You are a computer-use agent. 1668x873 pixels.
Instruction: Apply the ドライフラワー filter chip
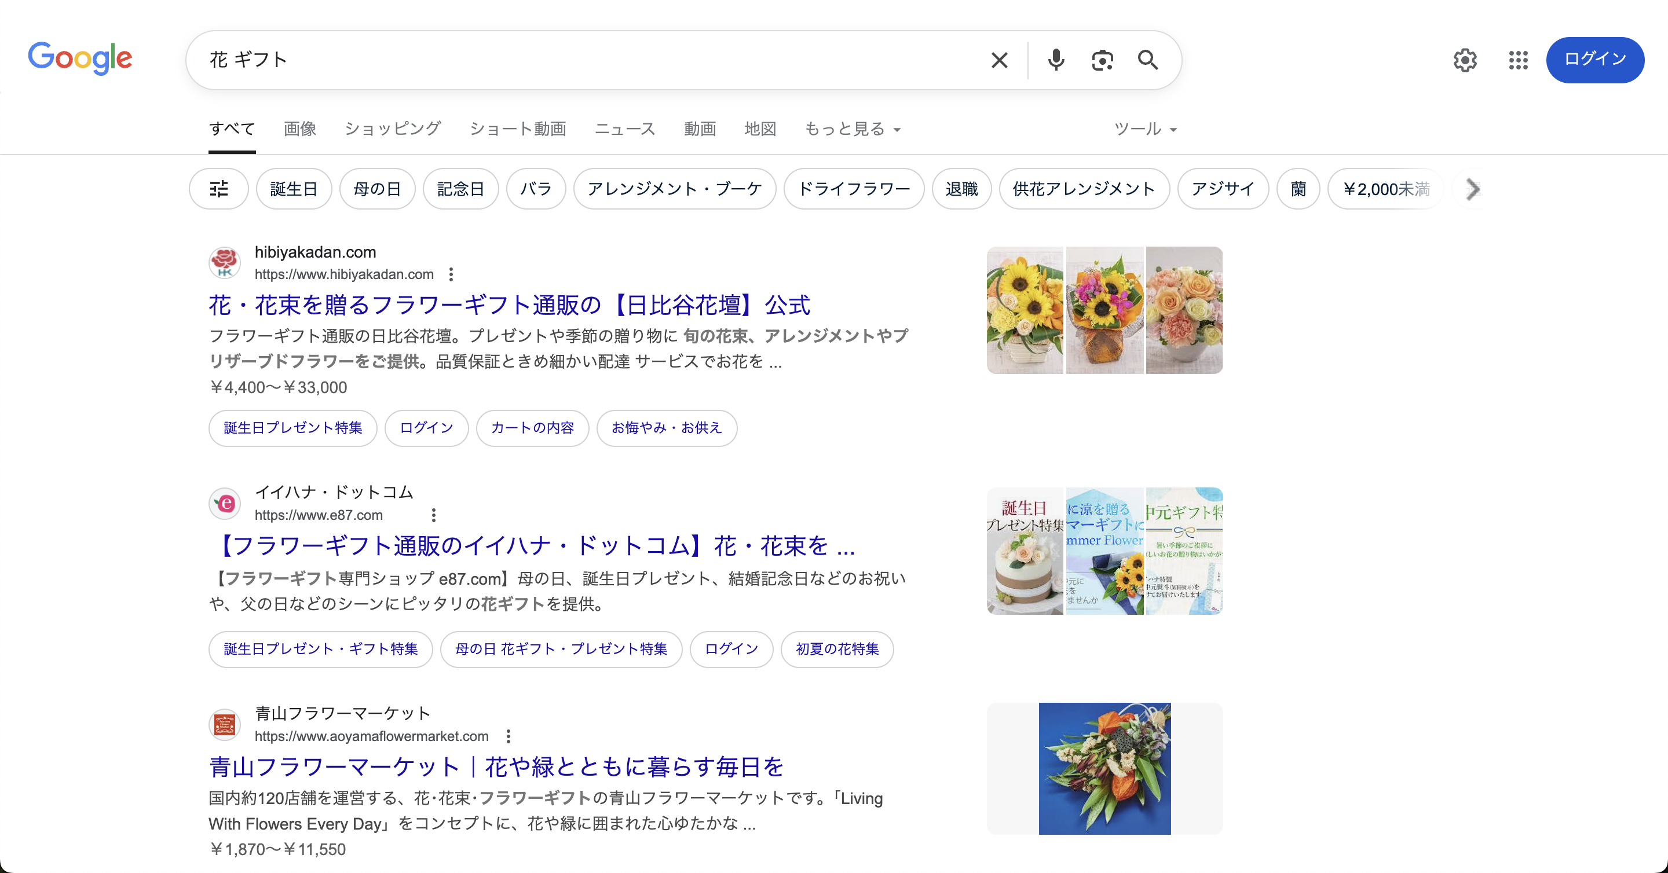click(854, 189)
